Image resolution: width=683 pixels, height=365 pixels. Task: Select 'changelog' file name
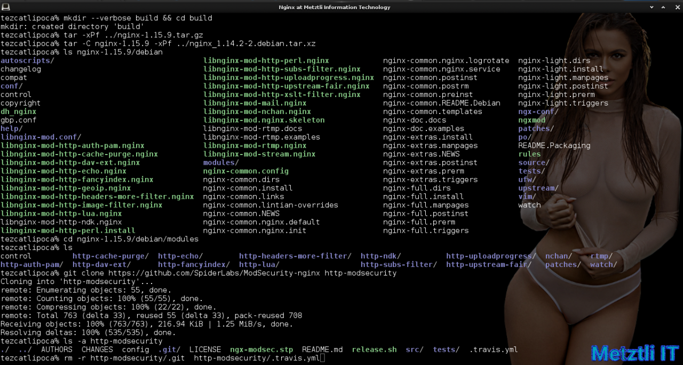pyautogui.click(x=21, y=69)
